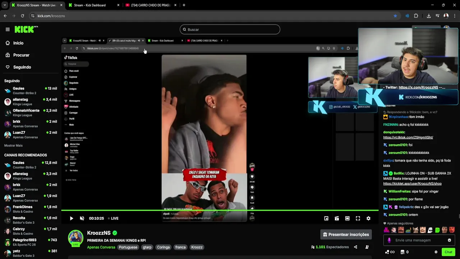Viewport: 460px width, 259px height.
Task: Select KroozzNS Stream browser tab
Action: click(36, 5)
